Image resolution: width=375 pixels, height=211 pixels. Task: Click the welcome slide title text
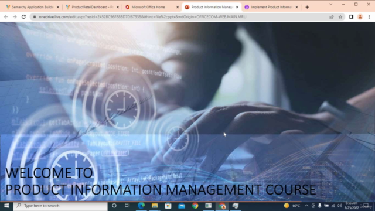coord(161,181)
